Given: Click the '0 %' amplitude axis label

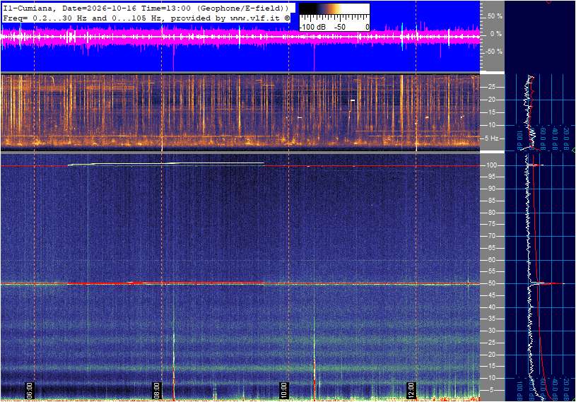Looking at the screenshot, I should (x=496, y=34).
